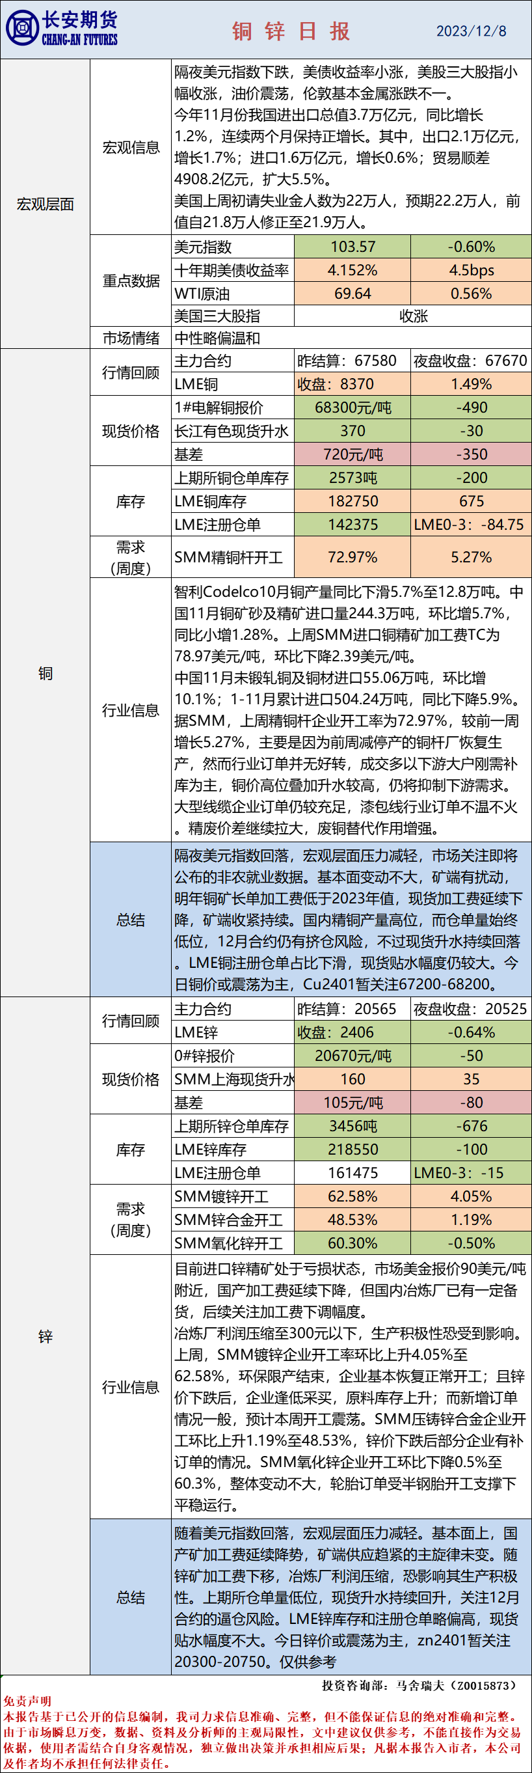532x1773 pixels.
Task: Click the 免责声明 disclaimer heading
Action: pos(27,1701)
